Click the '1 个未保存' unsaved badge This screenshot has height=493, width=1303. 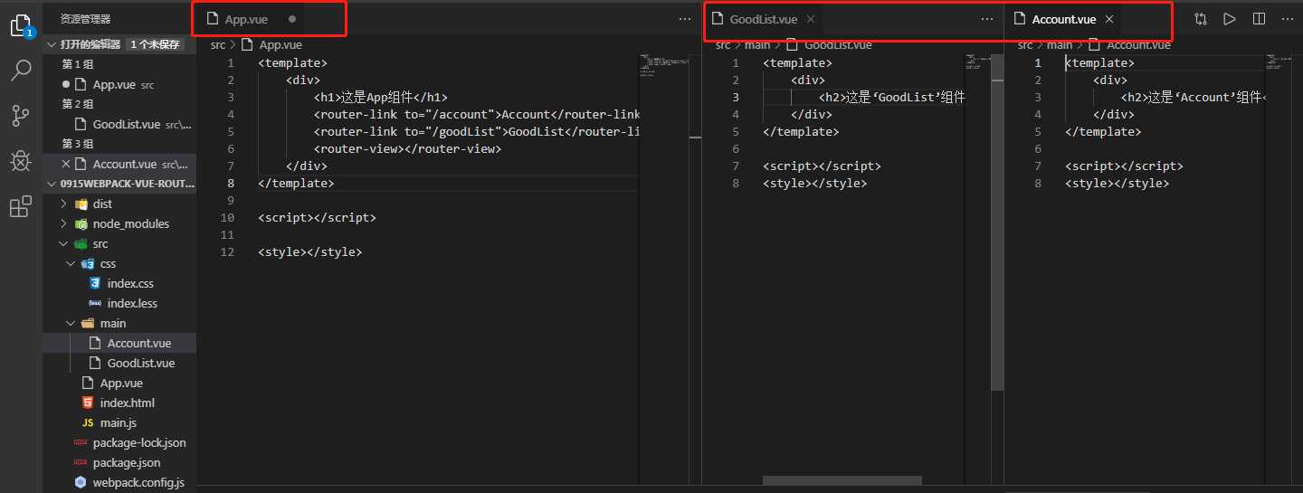(x=154, y=44)
